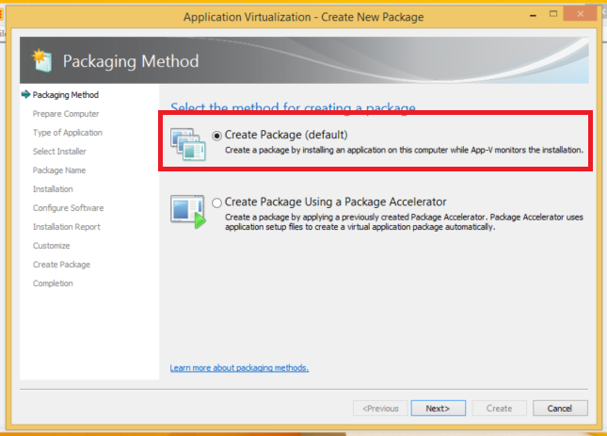Click the Create Package stacked windows icon
The height and width of the screenshot is (436, 607).
[188, 142]
